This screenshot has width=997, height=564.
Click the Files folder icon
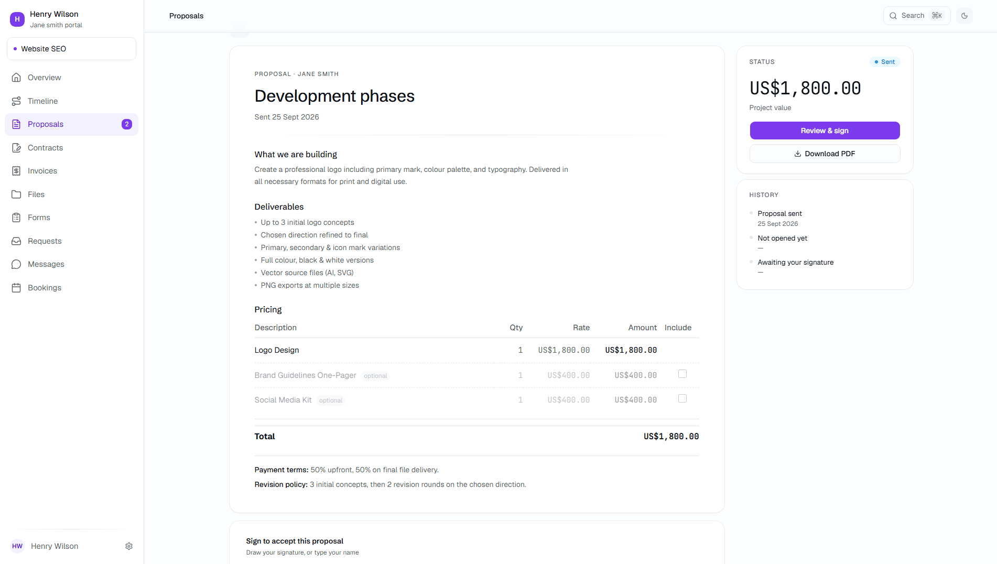pos(16,194)
